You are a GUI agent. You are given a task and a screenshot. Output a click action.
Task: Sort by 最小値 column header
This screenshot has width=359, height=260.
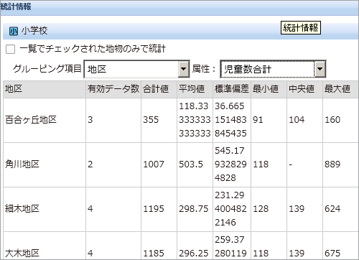pos(269,89)
